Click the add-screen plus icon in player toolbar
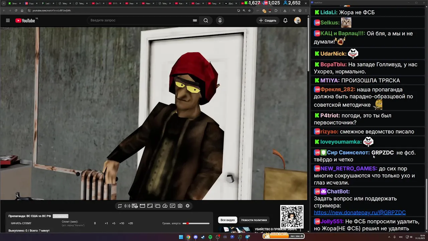Viewport: 428px width, 241px height. pyautogui.click(x=173, y=206)
